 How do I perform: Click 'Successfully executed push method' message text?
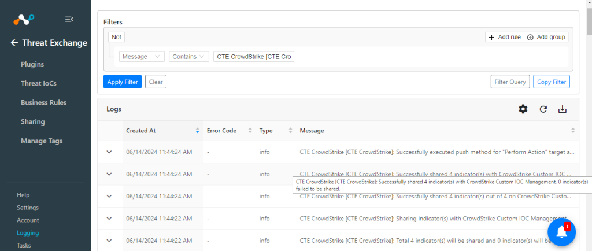click(438, 152)
